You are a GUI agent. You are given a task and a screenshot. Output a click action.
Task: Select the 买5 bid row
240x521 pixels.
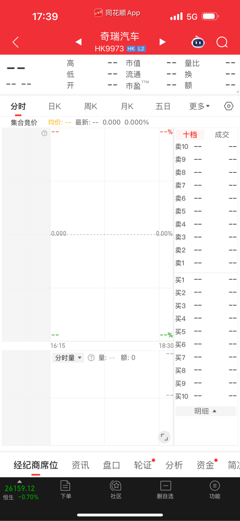point(206,332)
